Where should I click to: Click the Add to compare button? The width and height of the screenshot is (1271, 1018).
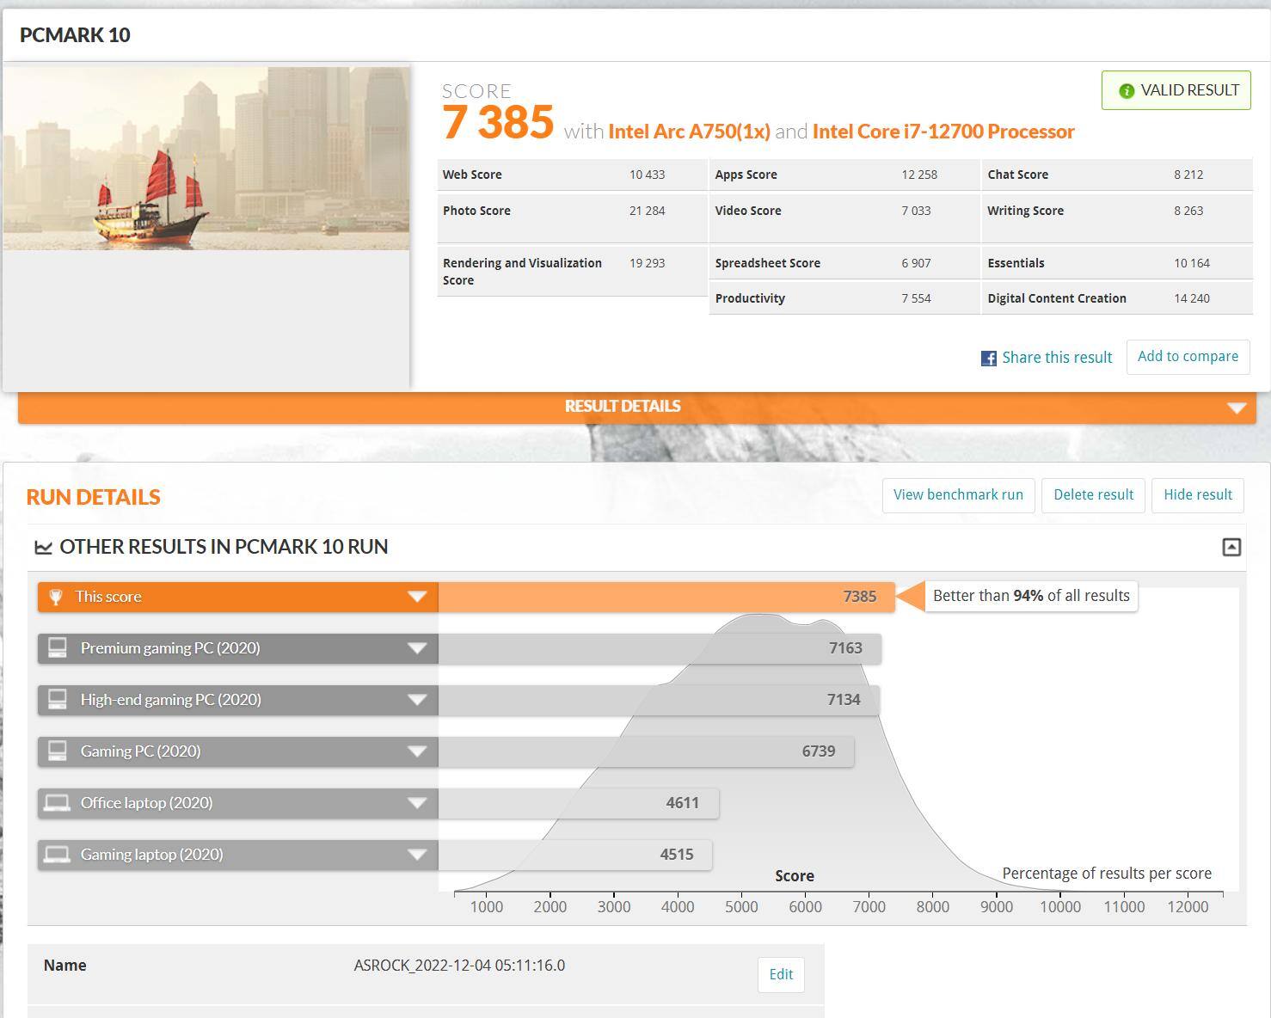click(x=1188, y=357)
